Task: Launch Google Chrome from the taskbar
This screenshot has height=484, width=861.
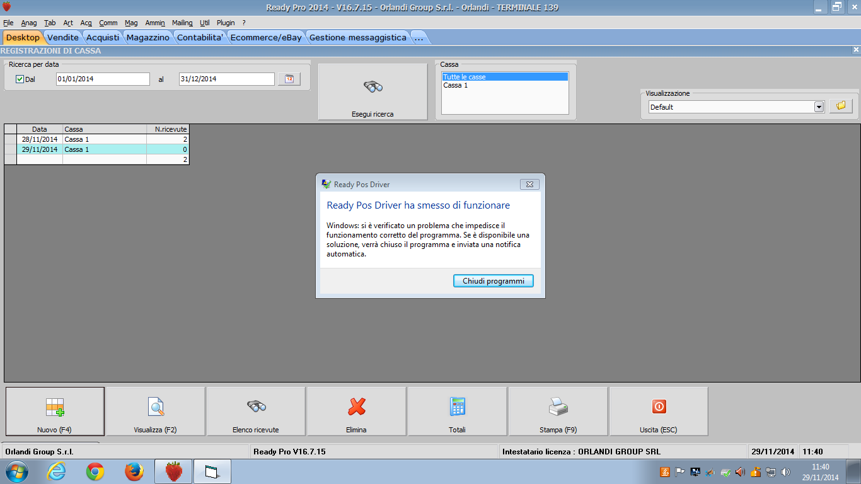Action: point(95,471)
